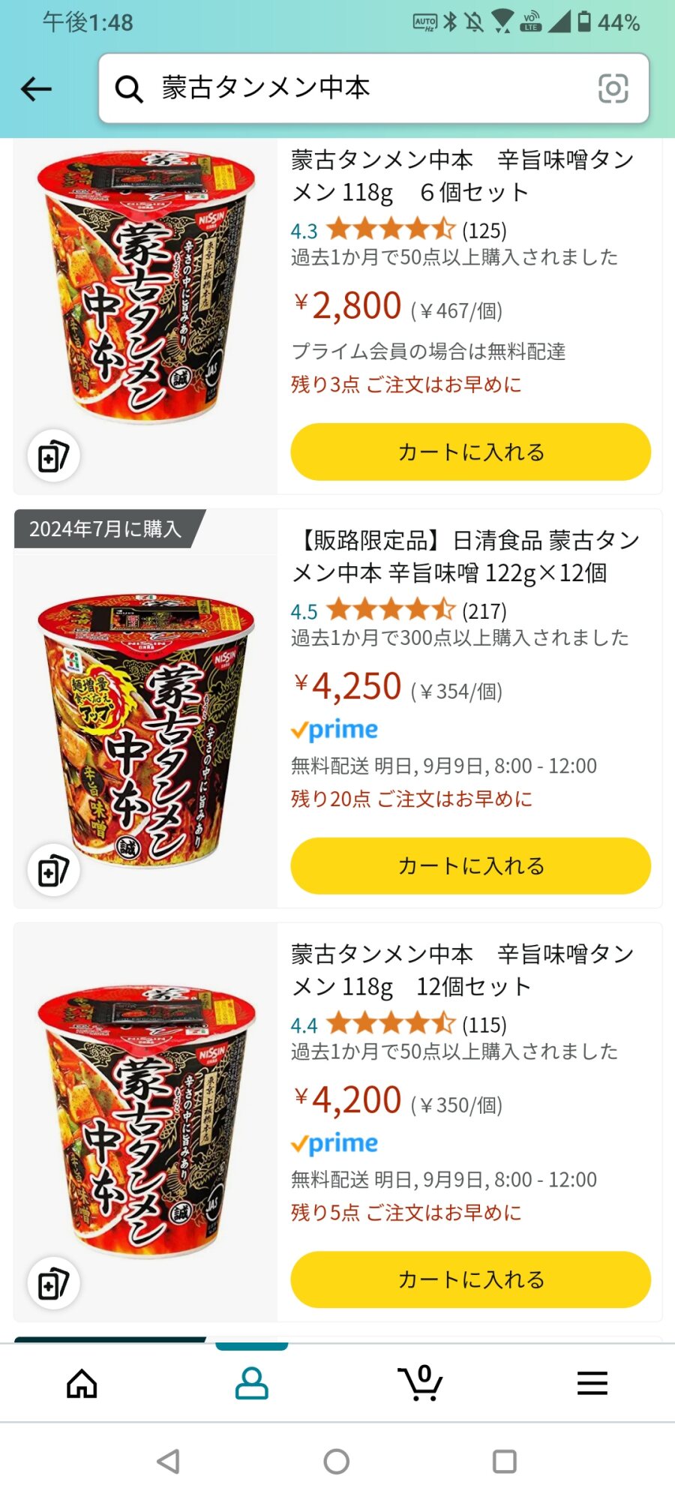Tap compare icon on the 122g×12個 product
675x1500 pixels.
[x=54, y=870]
